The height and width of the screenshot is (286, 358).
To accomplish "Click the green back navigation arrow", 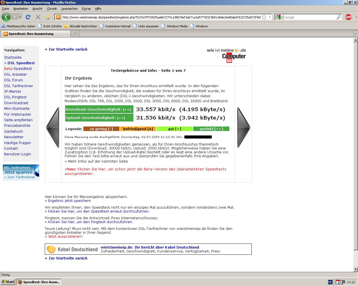I will tap(6, 17).
